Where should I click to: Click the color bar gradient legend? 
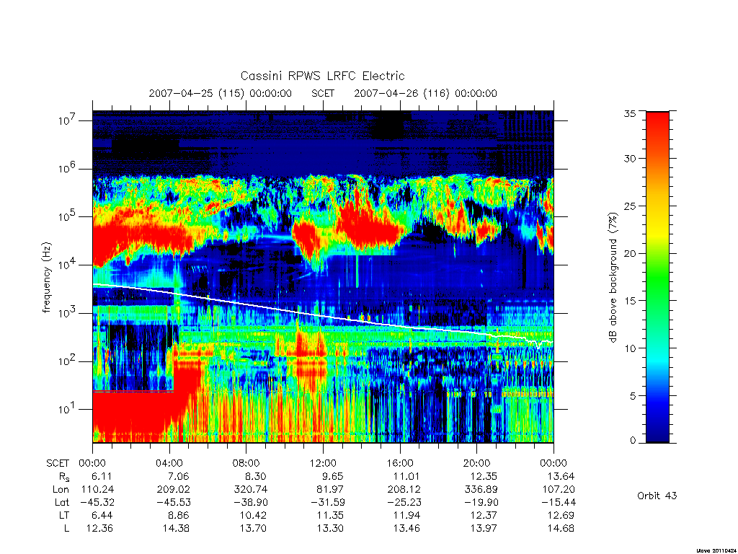tap(657, 277)
